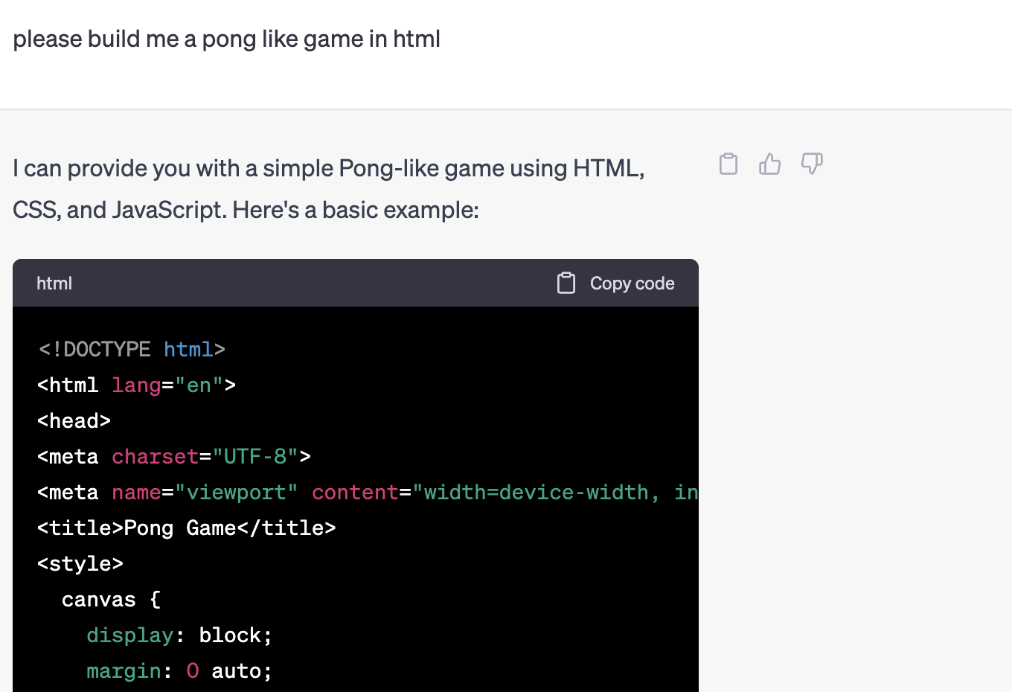Screen dimensions: 1012x692
Task: Click the Pong Game title tag line
Action: pos(186,528)
